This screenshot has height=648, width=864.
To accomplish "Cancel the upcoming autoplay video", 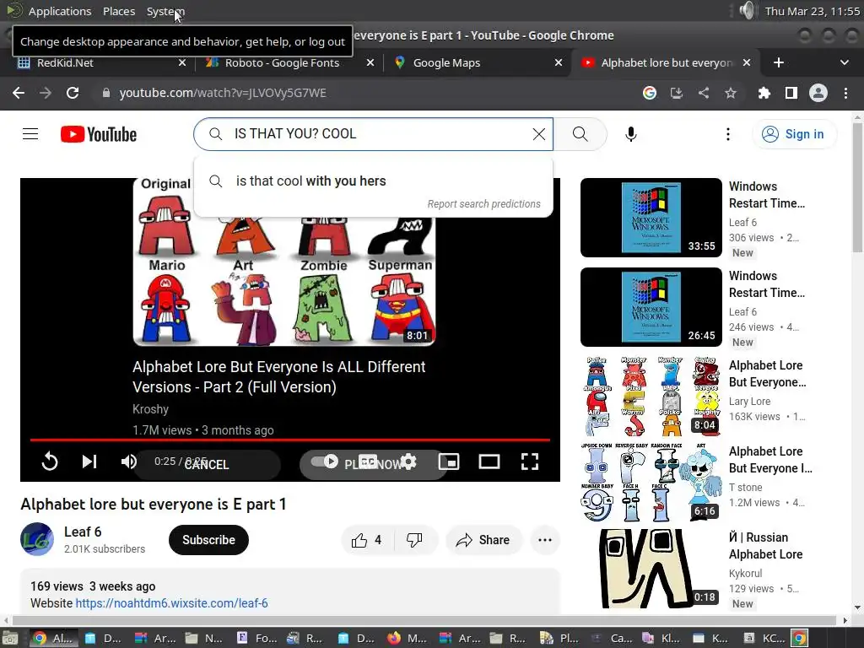I will (207, 465).
